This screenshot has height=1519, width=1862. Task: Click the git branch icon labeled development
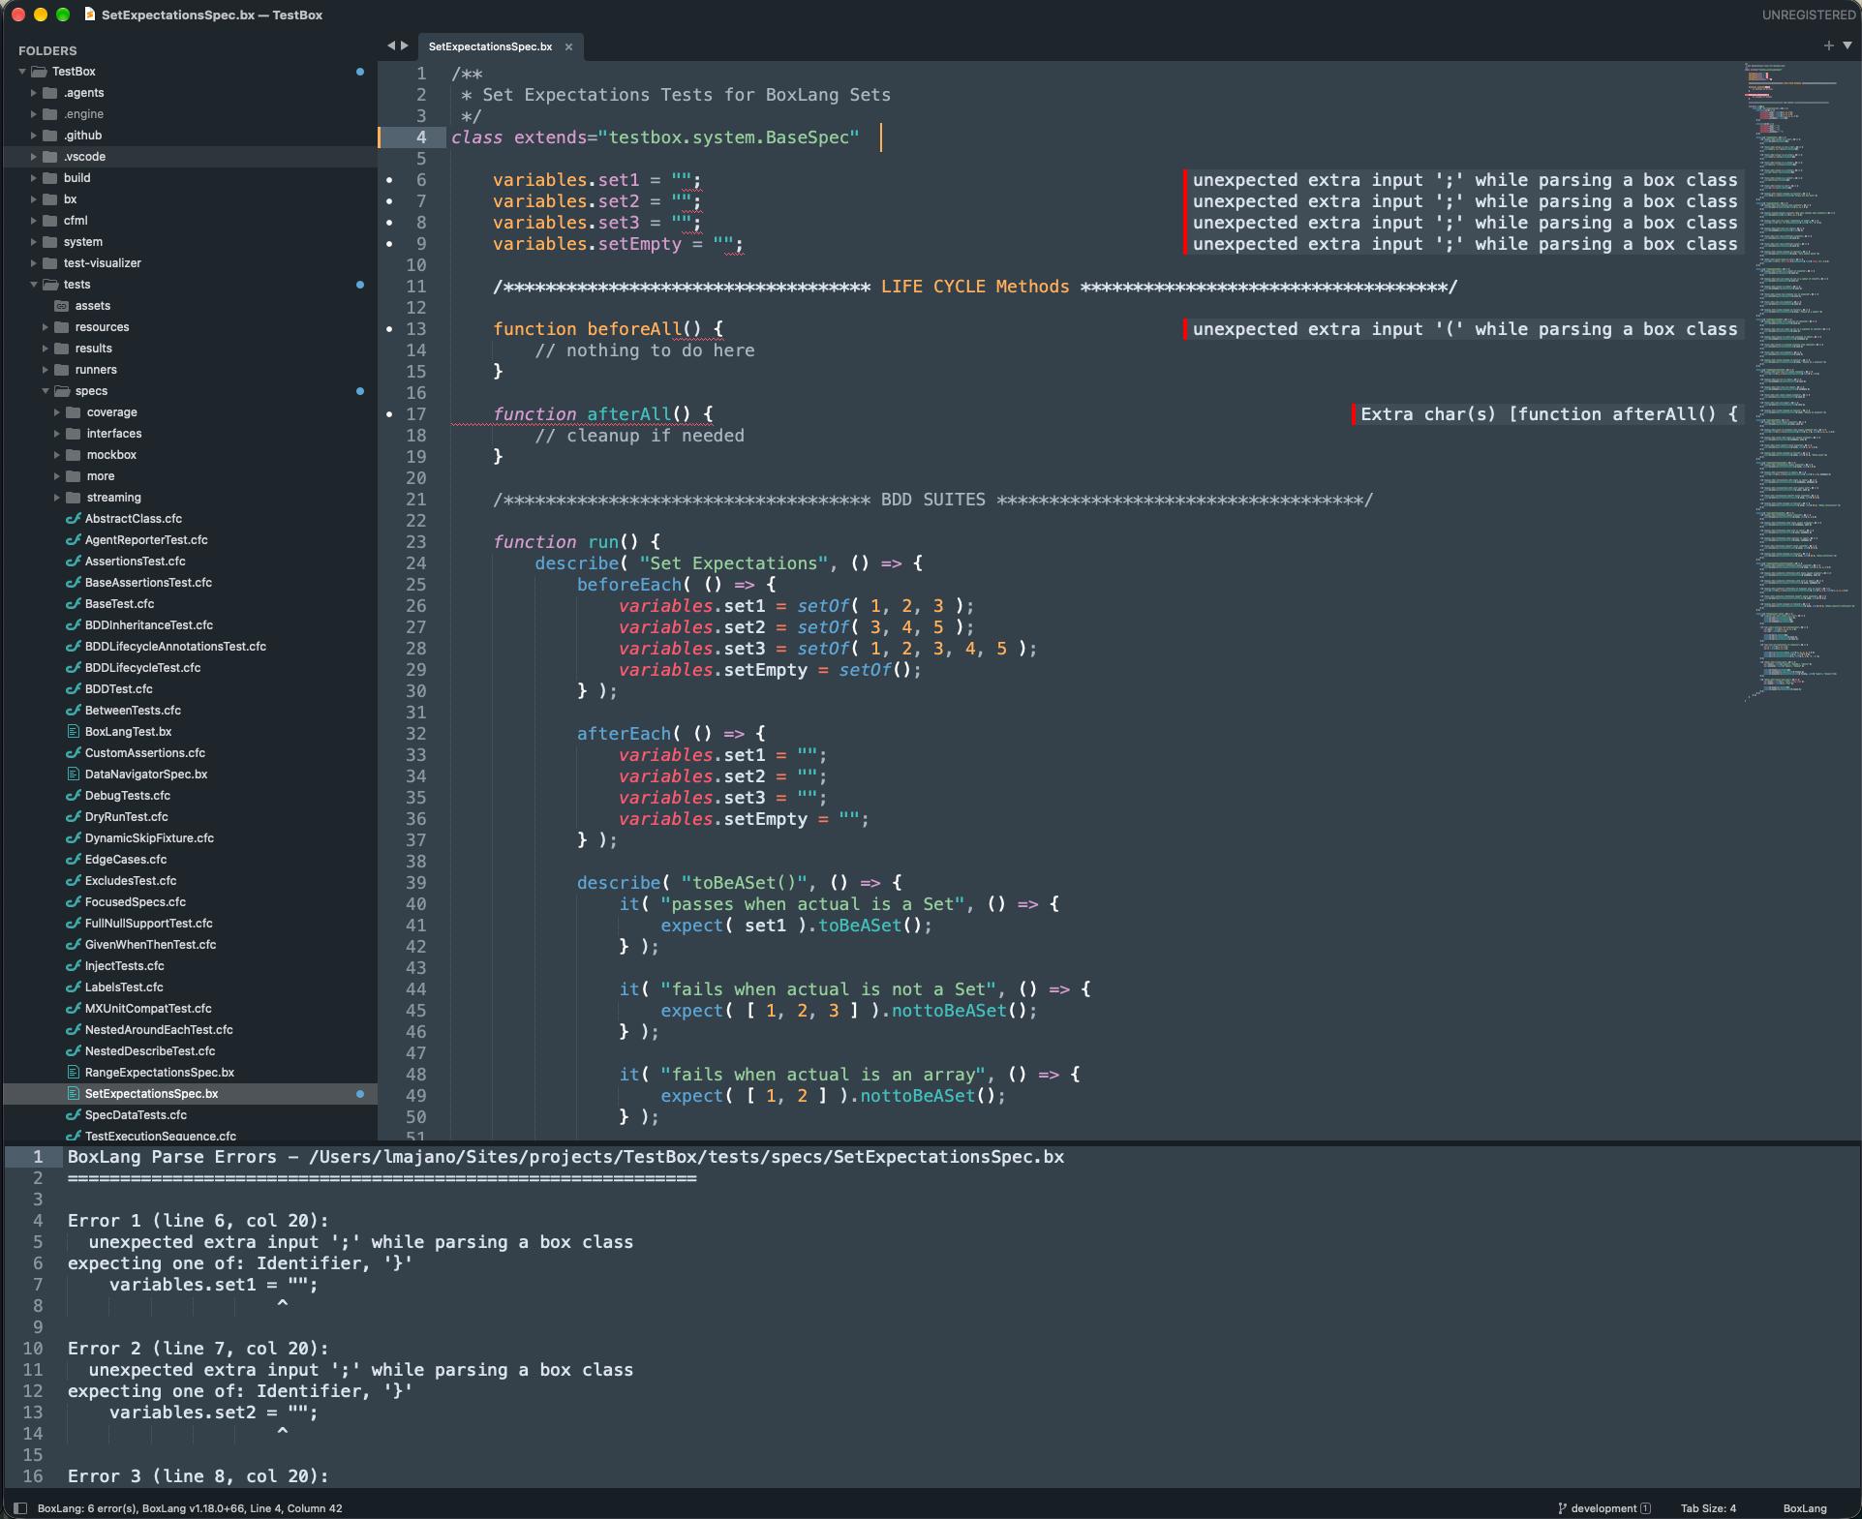tap(1562, 1508)
